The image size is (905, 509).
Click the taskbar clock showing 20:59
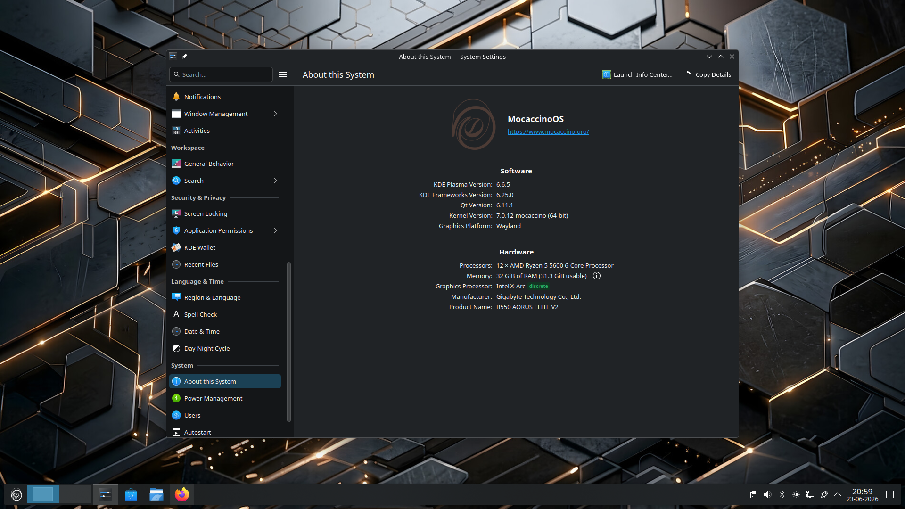coord(862,494)
